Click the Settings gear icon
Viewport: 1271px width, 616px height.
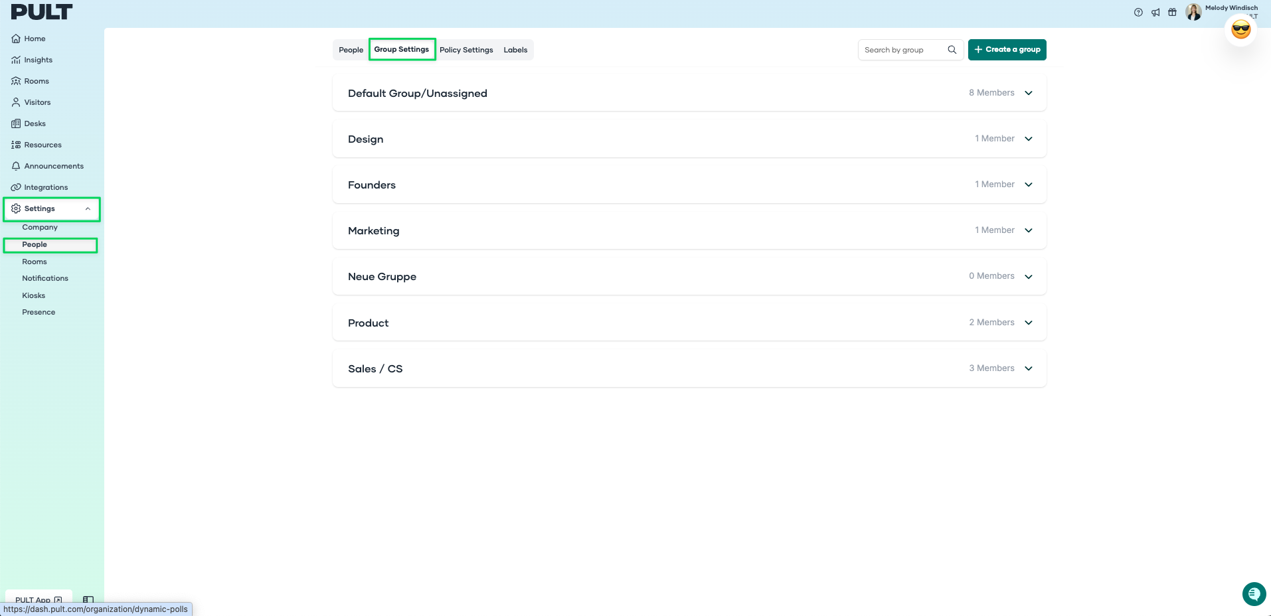(16, 208)
